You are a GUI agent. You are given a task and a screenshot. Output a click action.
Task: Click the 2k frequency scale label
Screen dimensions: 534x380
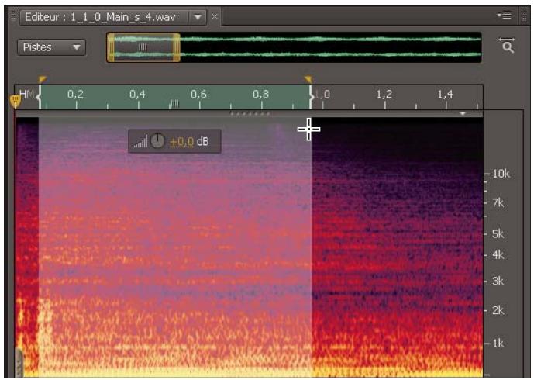[x=498, y=310]
